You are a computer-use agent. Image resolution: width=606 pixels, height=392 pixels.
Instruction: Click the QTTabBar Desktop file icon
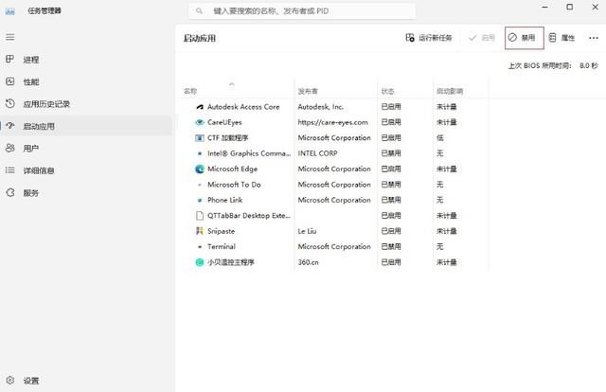tap(200, 215)
